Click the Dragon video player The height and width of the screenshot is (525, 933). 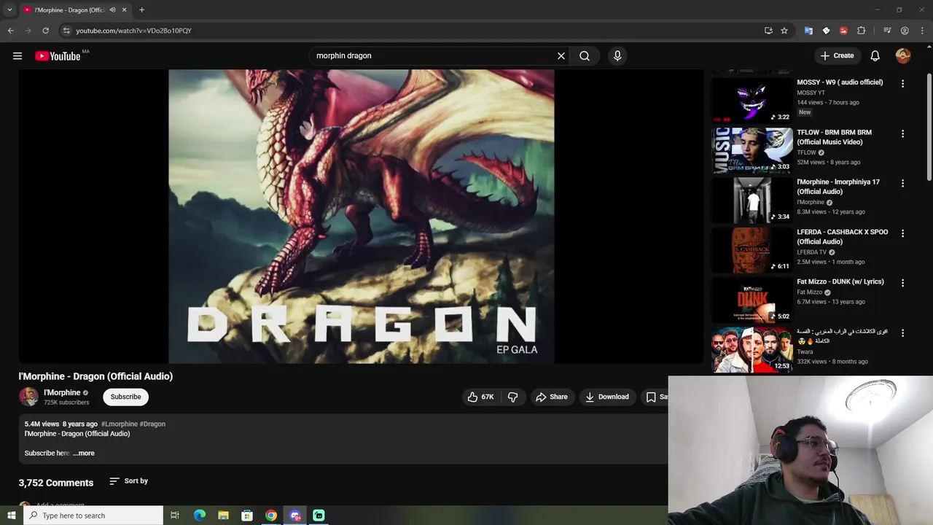click(362, 216)
